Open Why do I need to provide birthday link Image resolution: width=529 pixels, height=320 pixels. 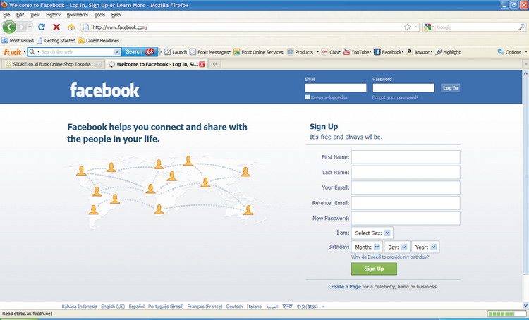pos(390,257)
